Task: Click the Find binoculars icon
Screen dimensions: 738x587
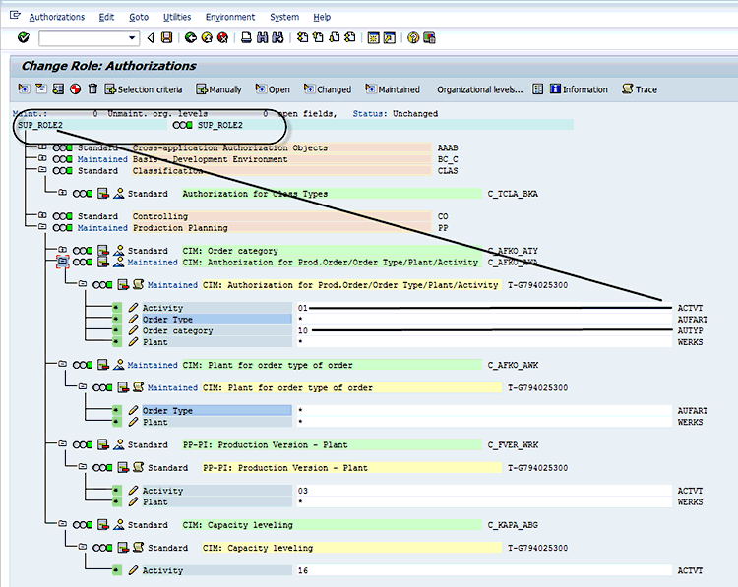Action: [262, 37]
